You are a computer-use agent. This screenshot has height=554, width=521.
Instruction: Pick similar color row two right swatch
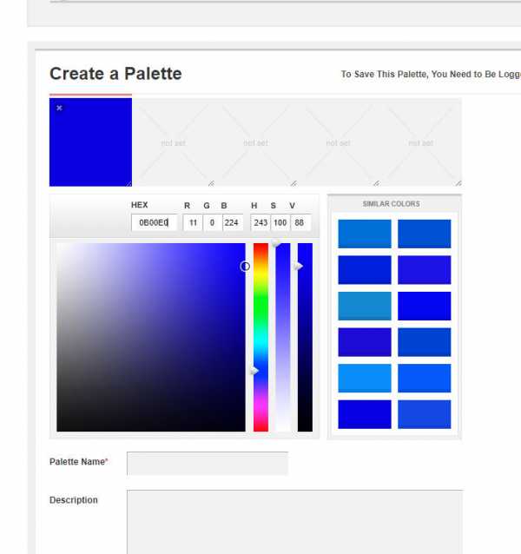[x=425, y=270]
